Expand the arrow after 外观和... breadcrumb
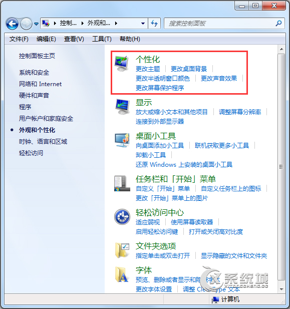 click(116, 24)
